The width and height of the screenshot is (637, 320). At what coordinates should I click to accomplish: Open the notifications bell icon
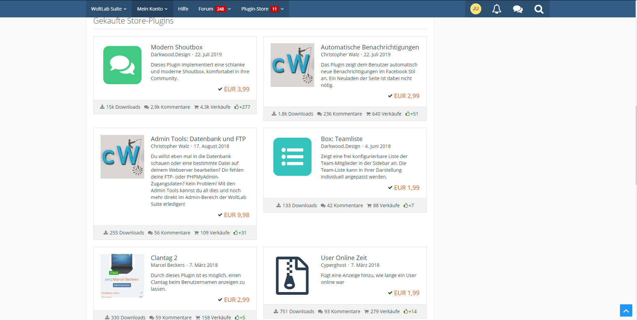(x=497, y=9)
